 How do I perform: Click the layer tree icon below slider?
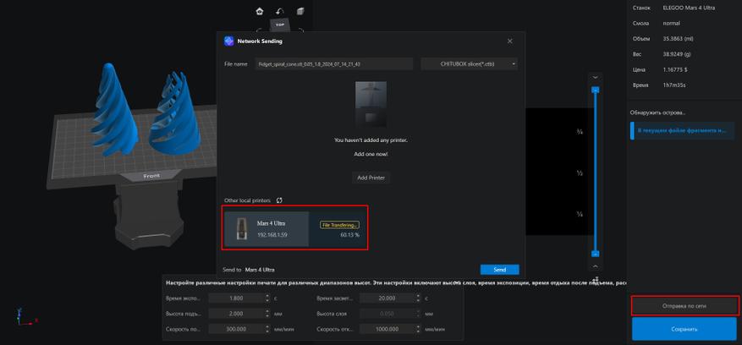click(596, 280)
